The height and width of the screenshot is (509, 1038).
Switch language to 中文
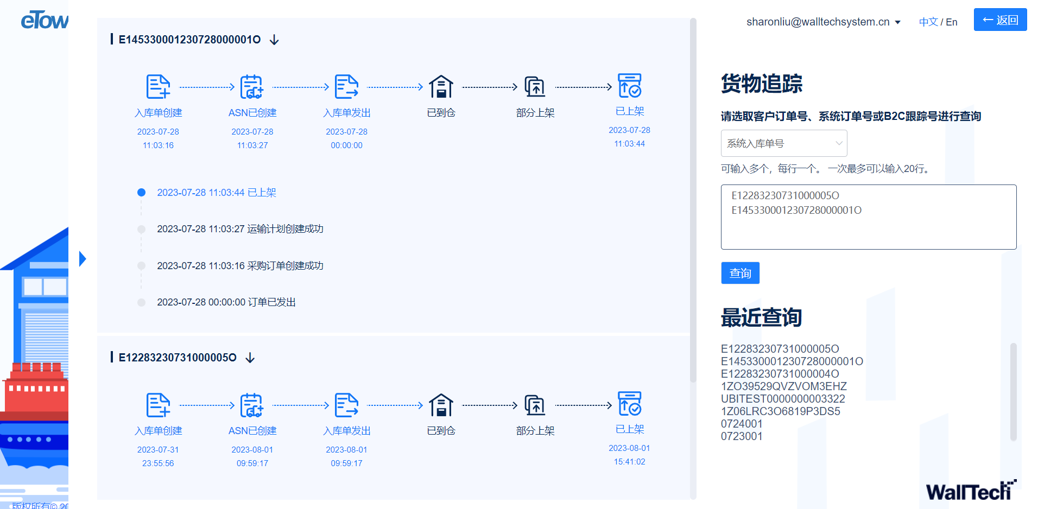[928, 22]
